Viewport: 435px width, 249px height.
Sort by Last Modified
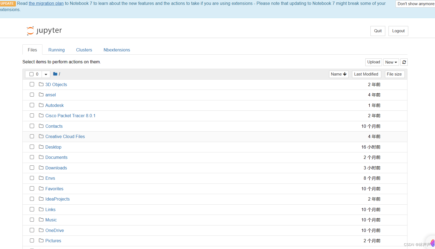click(x=366, y=74)
